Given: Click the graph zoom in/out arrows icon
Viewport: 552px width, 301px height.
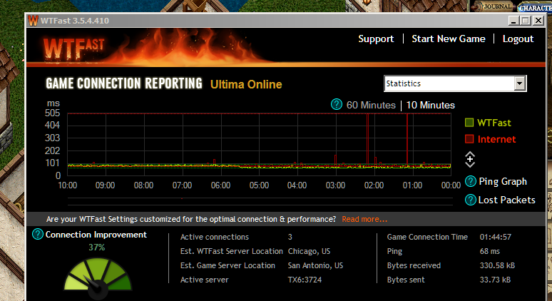Looking at the screenshot, I should [x=470, y=160].
